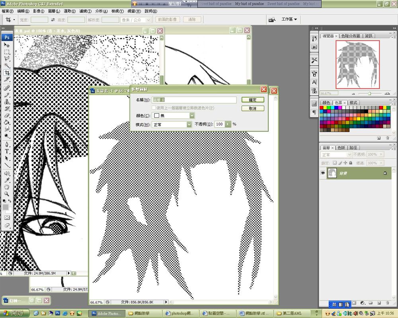Click the 前面的影像 button
This screenshot has width=398, height=318.
coord(168,19)
